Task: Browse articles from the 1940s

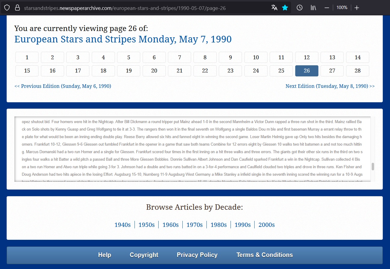Action: pyautogui.click(x=122, y=225)
